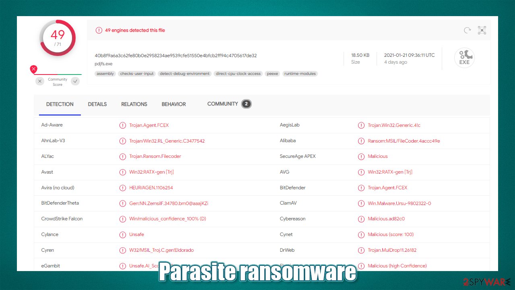Image resolution: width=515 pixels, height=290 pixels.
Task: Click the peexe tag
Action: [x=272, y=74]
